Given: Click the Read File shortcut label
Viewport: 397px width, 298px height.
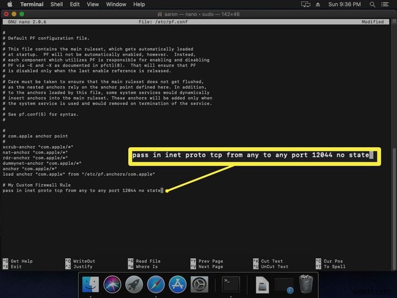Looking at the screenshot, I should point(148,261).
